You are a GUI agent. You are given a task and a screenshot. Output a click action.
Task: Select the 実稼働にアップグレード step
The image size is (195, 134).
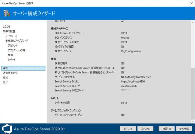pos(17,41)
